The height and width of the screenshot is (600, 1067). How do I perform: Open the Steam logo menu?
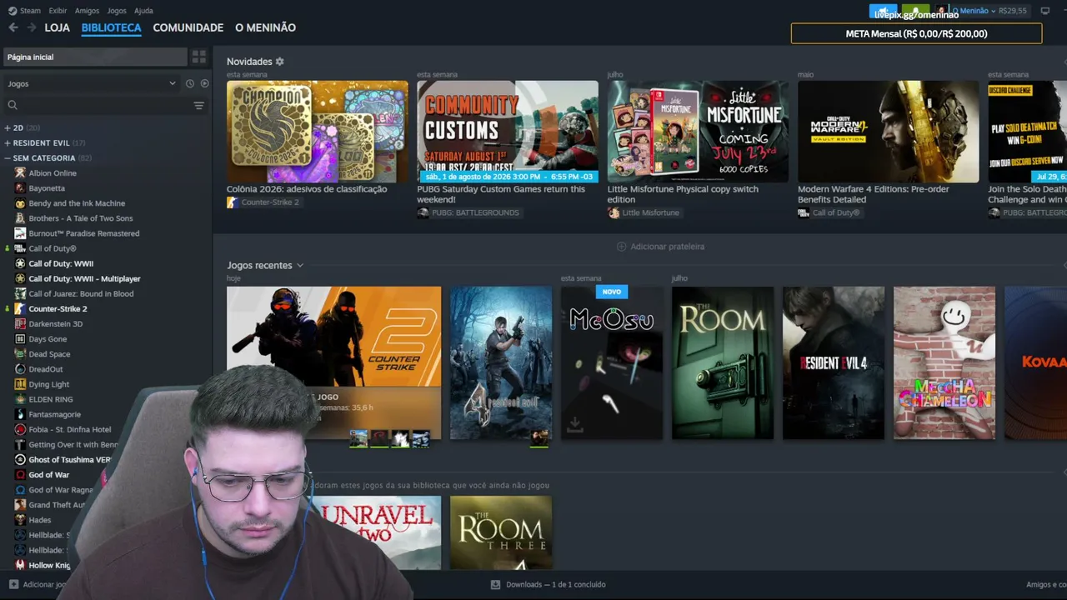coord(13,11)
